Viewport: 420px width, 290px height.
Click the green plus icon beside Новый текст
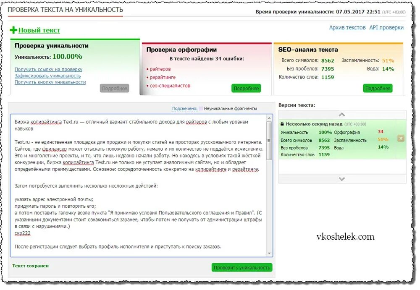coord(13,30)
